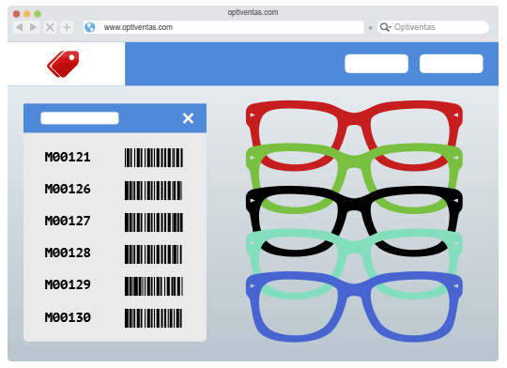
Task: Focus the Optiventas search box
Action: 433,27
